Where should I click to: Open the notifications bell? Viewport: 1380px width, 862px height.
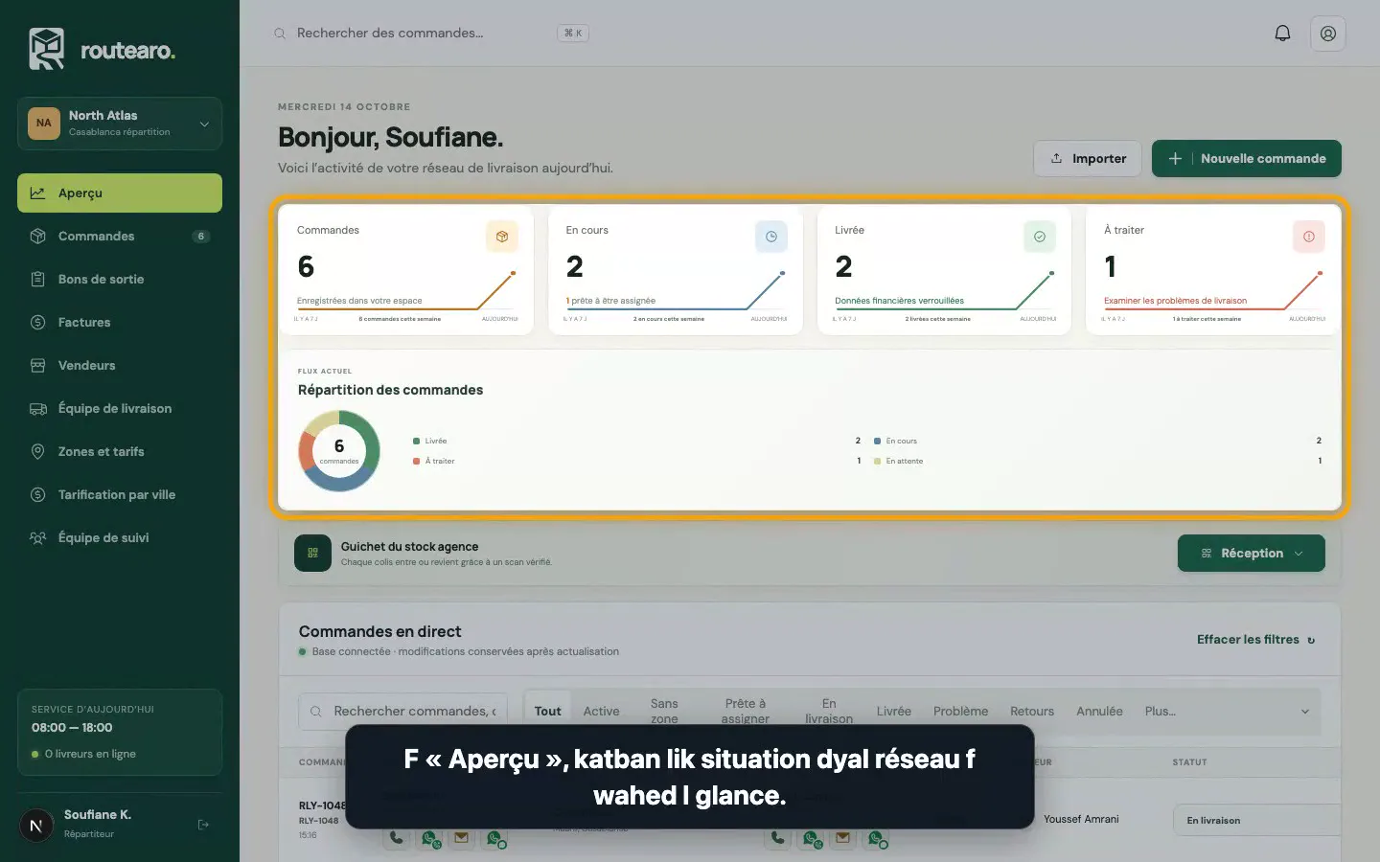pos(1282,34)
